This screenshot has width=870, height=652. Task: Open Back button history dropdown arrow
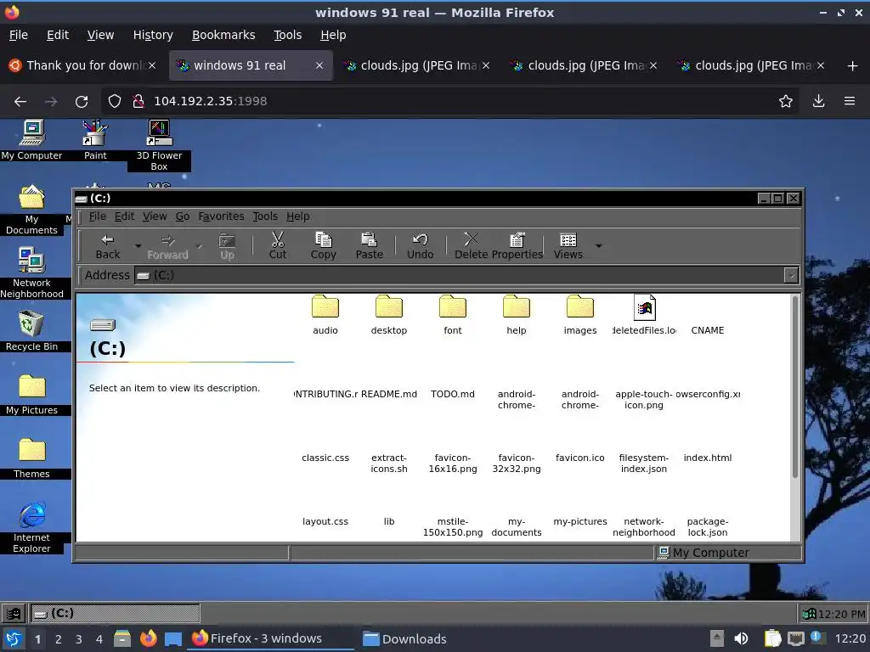(138, 246)
